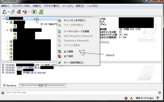Click the connect-to-server toolbar icon
Screen dimensions: 164x102
5,12
